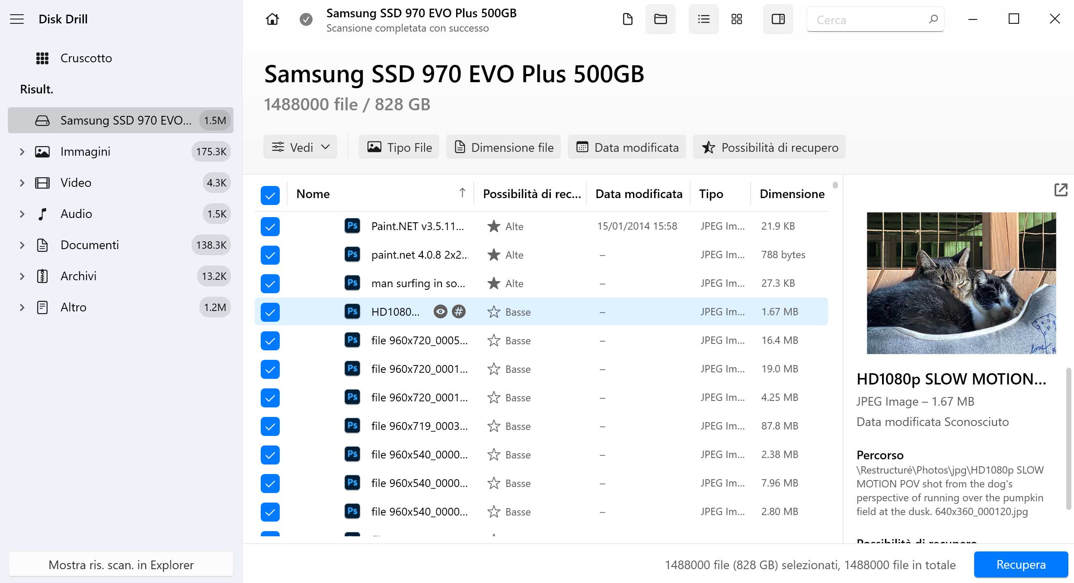The width and height of the screenshot is (1074, 583).
Task: Expand the Archivi category
Action: click(22, 276)
